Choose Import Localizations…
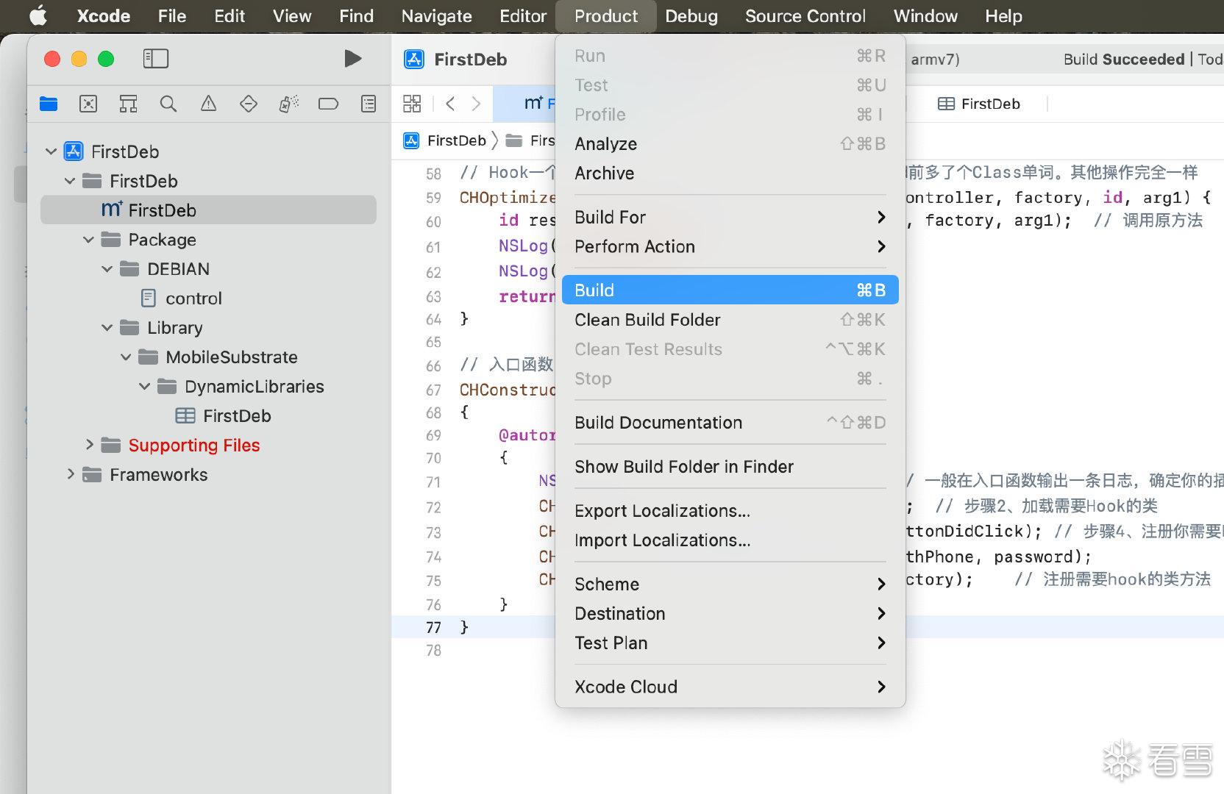 tap(730, 540)
